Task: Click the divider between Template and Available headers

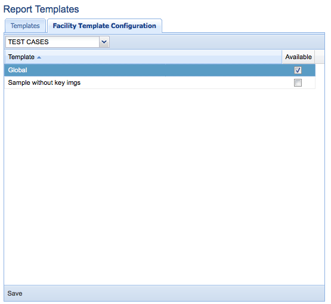Action: coord(282,57)
